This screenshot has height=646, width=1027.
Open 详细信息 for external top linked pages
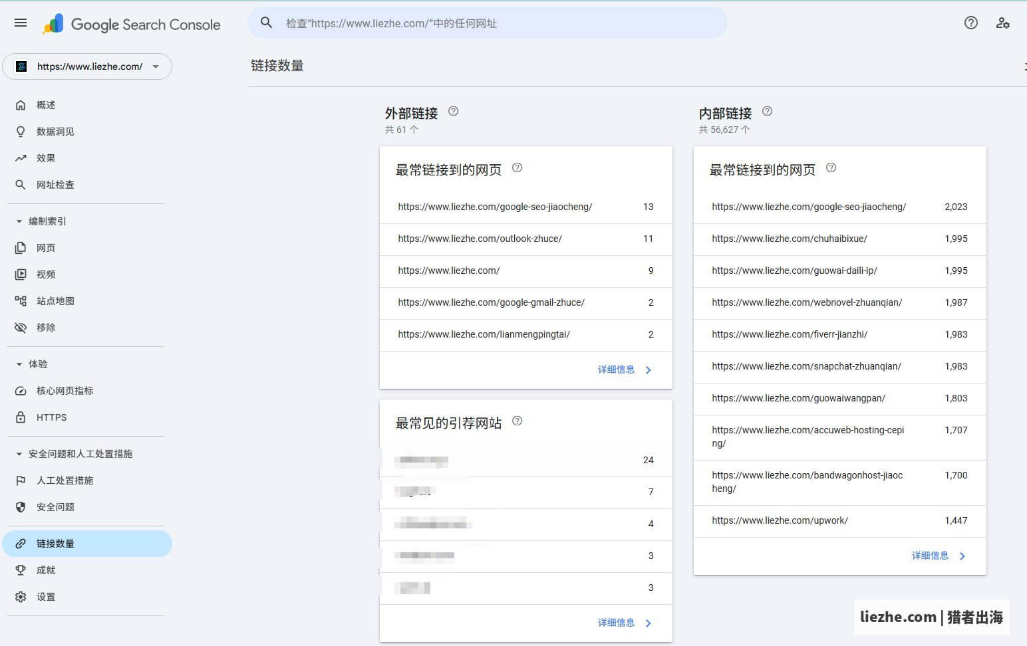pyautogui.click(x=625, y=370)
